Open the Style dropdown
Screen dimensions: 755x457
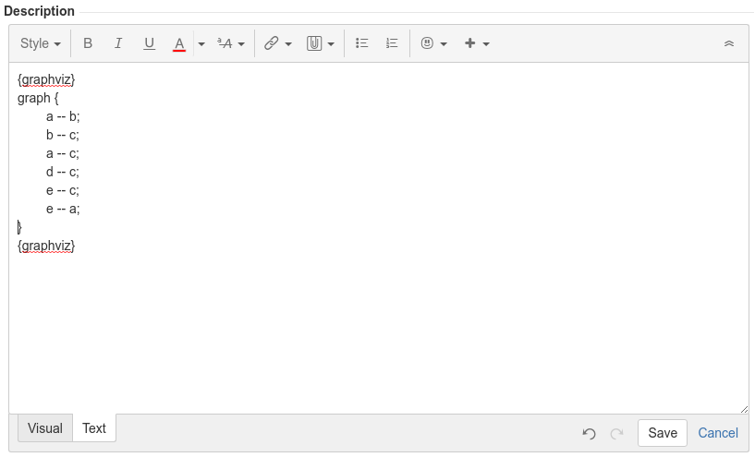pyautogui.click(x=41, y=43)
